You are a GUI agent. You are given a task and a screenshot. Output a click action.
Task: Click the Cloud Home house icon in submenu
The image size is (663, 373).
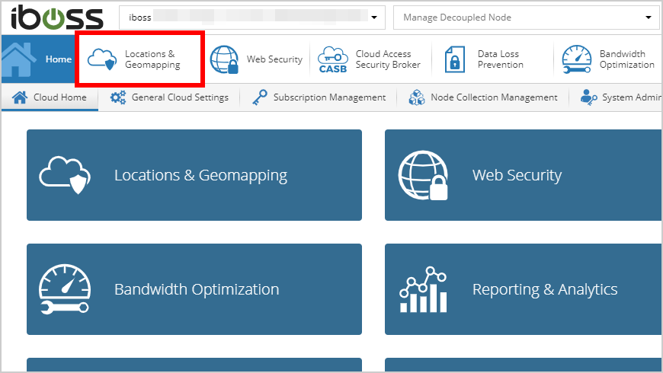pos(20,97)
